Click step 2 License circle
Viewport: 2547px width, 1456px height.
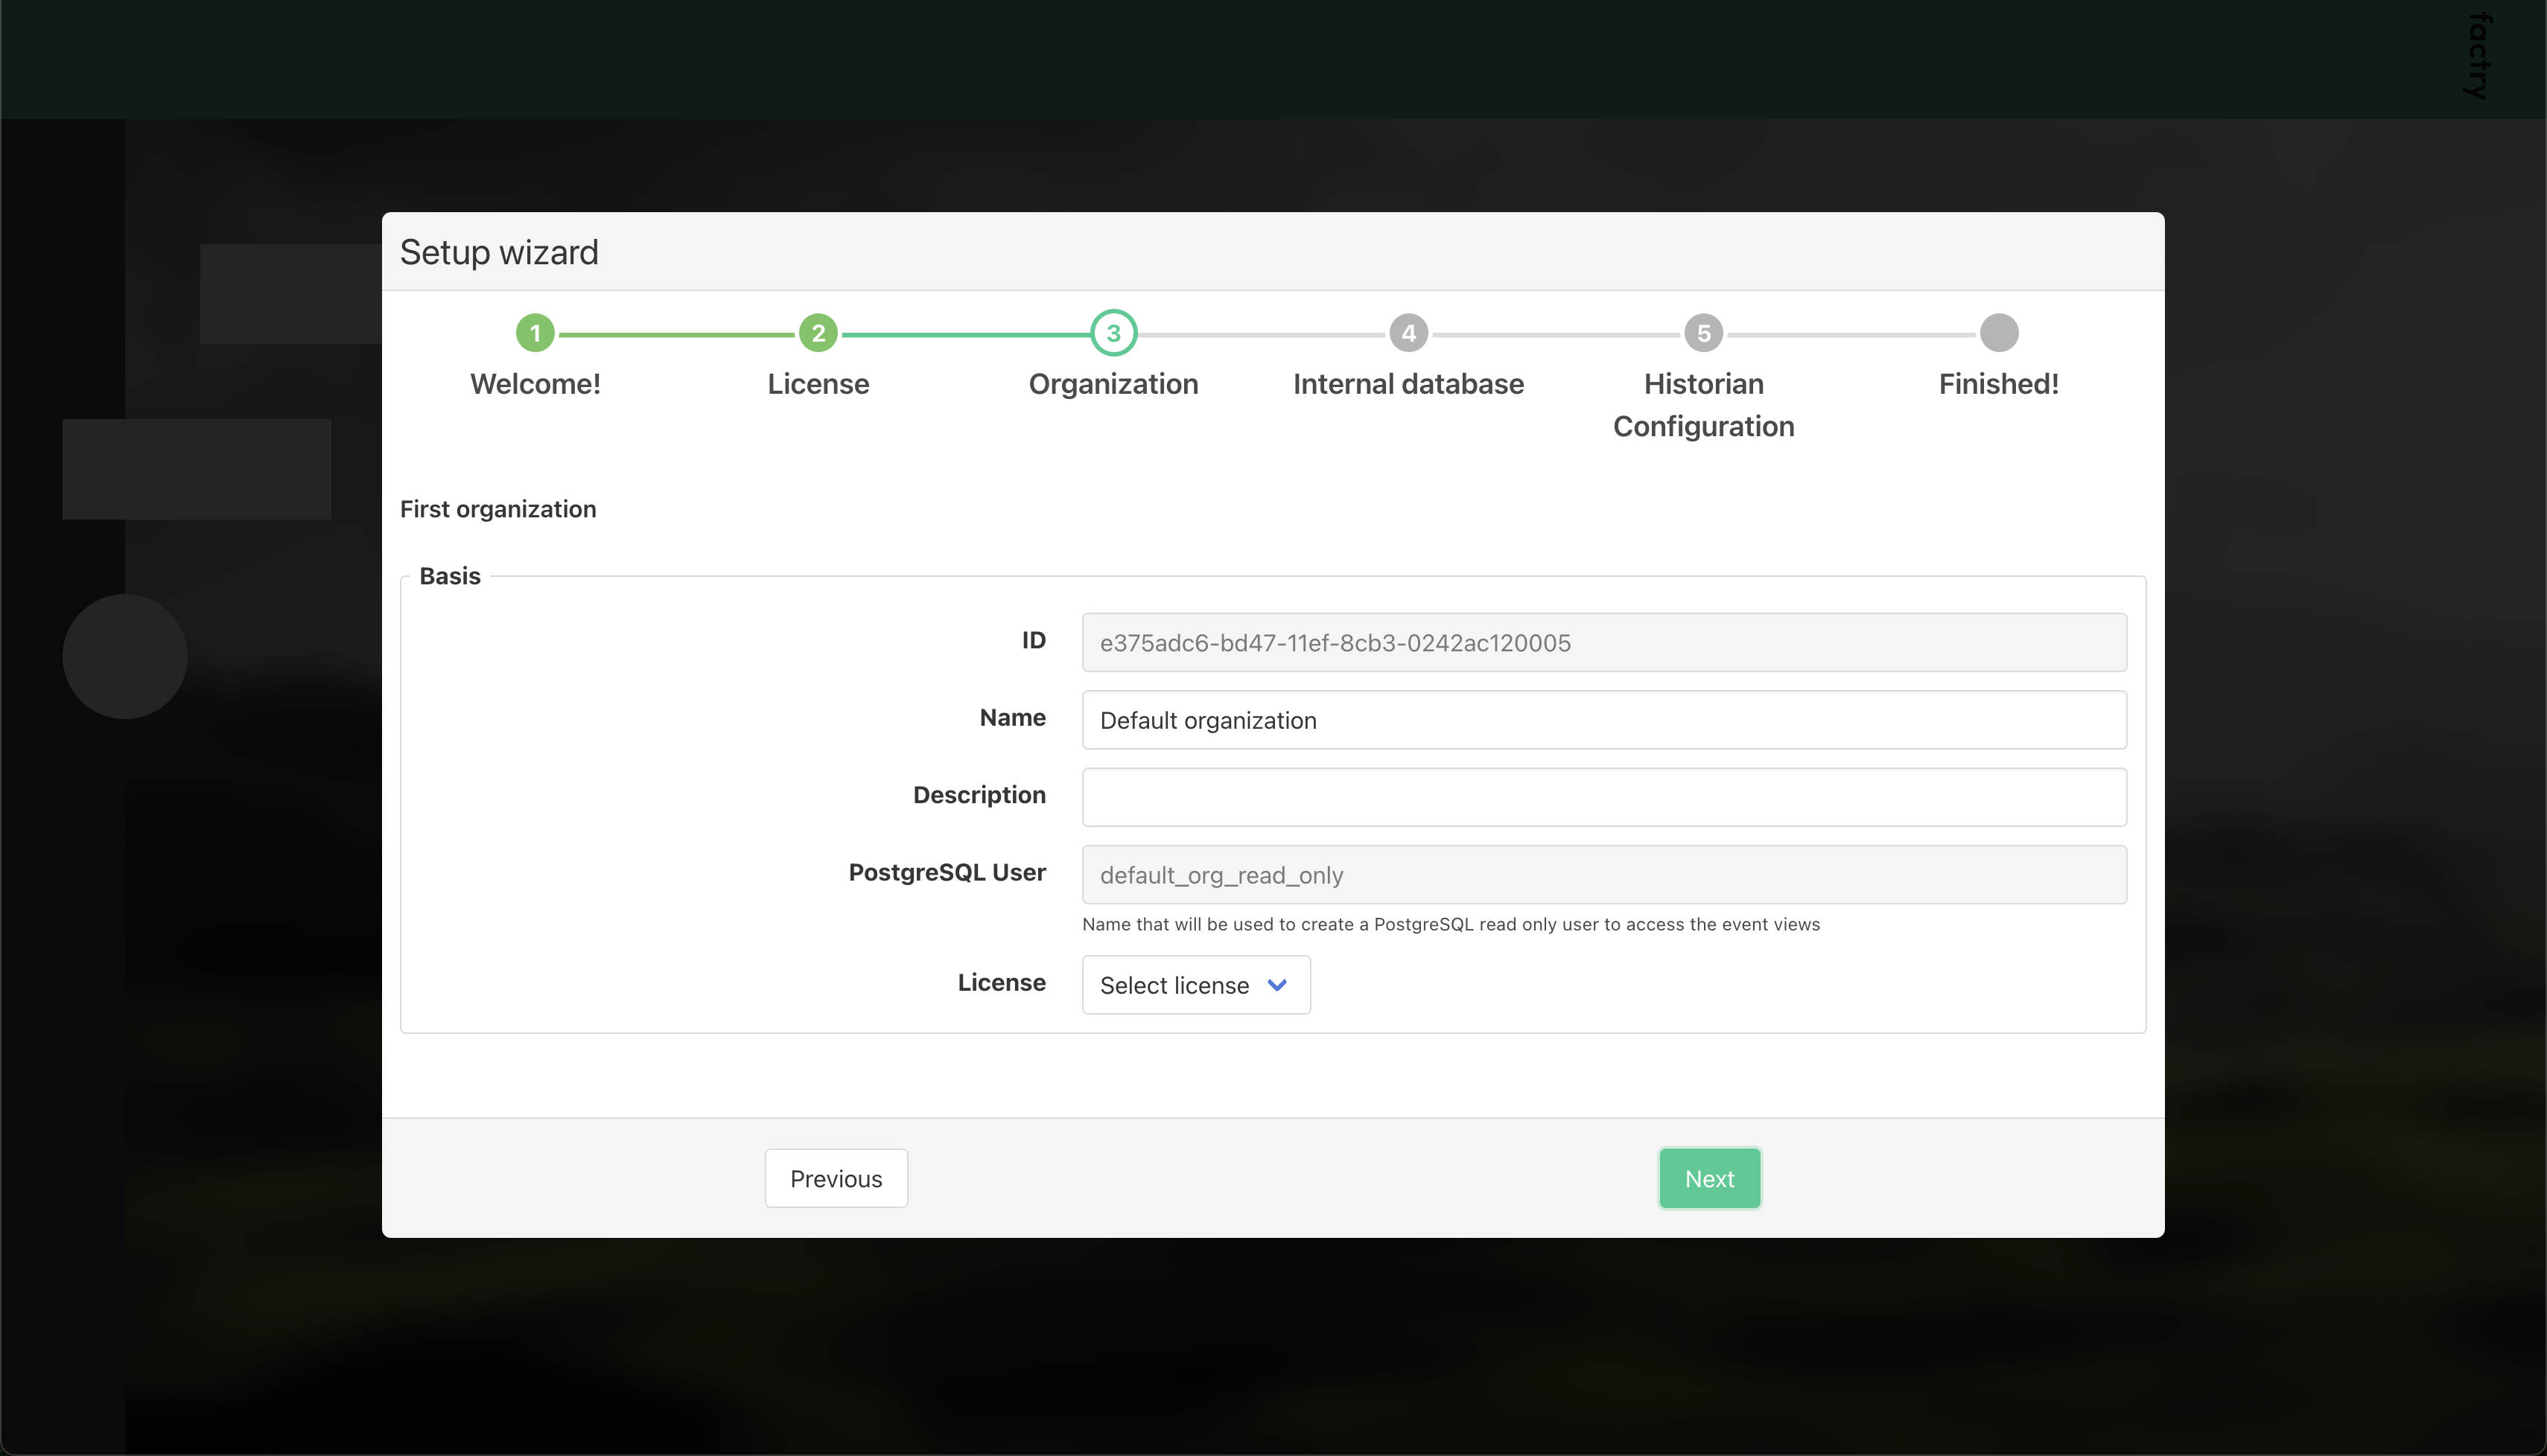click(x=818, y=333)
